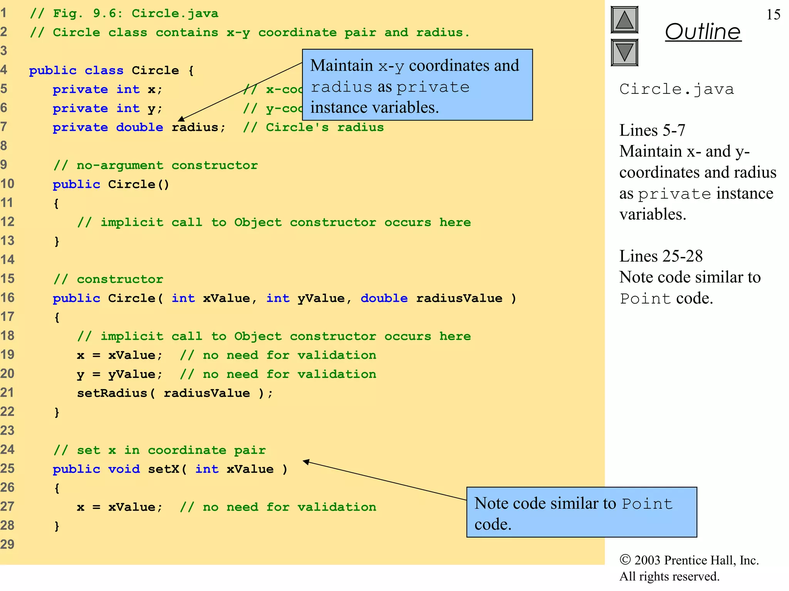Viewport: 789px width, 591px height.
Task: Click the 'private int x' declaration
Action: (107, 89)
